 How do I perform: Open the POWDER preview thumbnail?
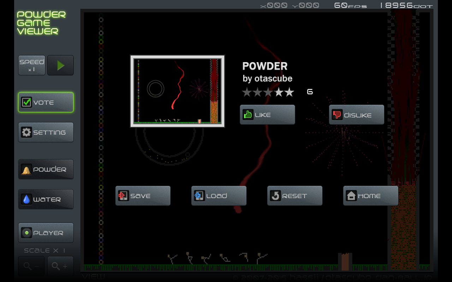[177, 91]
